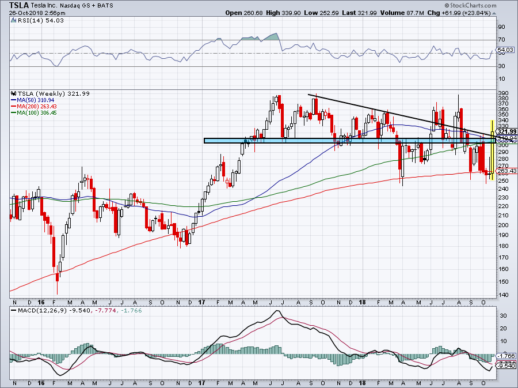This screenshot has height=388, width=518.
Task: Click the MA(50) 310.94 legend entry
Action: tap(33, 100)
